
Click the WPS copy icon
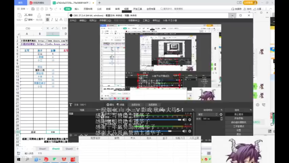click(x=26, y=20)
